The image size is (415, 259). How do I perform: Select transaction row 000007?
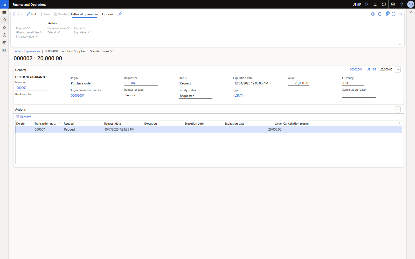point(209,129)
